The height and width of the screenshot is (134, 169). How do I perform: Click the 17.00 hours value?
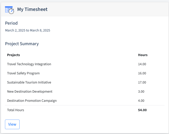pos(142,82)
